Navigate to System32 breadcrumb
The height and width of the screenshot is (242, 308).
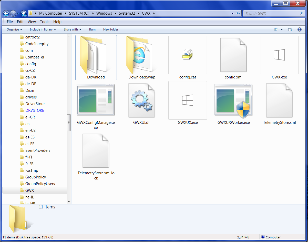127,13
